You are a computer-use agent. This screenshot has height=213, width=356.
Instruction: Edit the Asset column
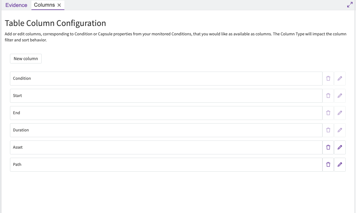pyautogui.click(x=340, y=147)
